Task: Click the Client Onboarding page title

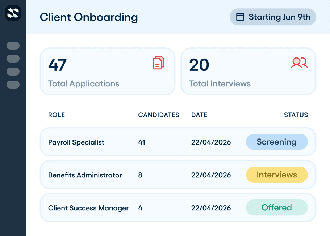Action: [x=89, y=17]
